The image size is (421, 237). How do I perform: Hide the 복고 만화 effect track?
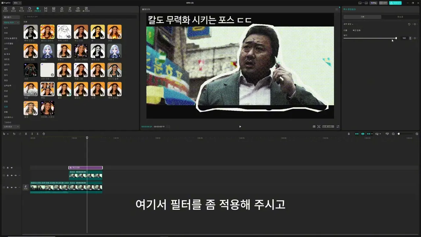tap(12, 168)
